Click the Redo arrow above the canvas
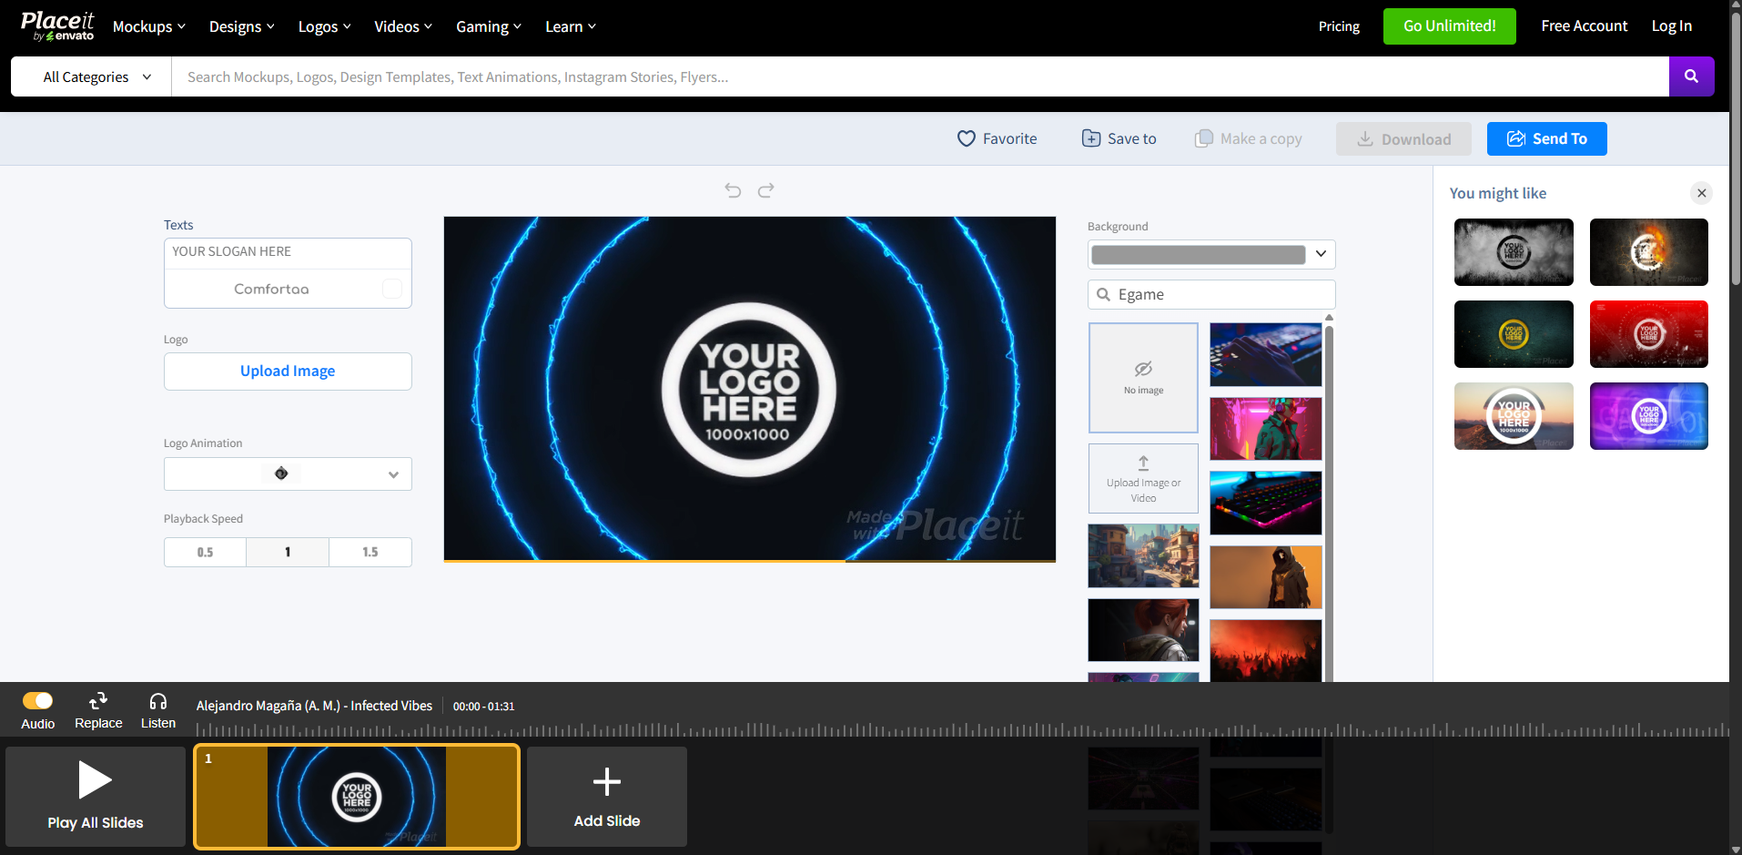Viewport: 1742px width, 855px height. [765, 189]
